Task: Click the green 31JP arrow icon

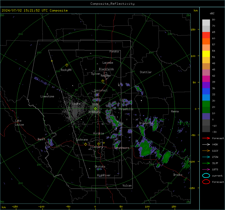Action: tap(206, 163)
